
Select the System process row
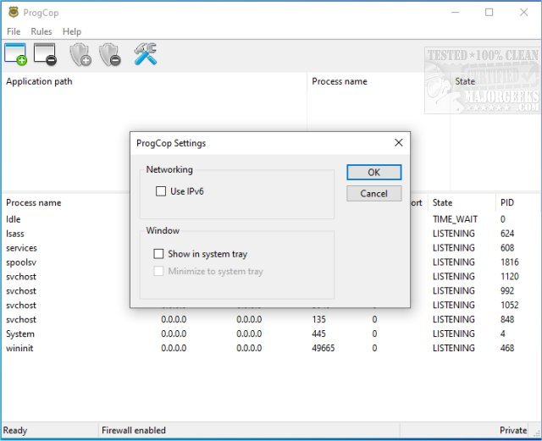click(x=271, y=334)
